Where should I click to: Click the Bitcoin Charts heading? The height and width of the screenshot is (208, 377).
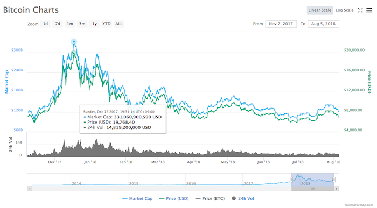pyautogui.click(x=31, y=10)
